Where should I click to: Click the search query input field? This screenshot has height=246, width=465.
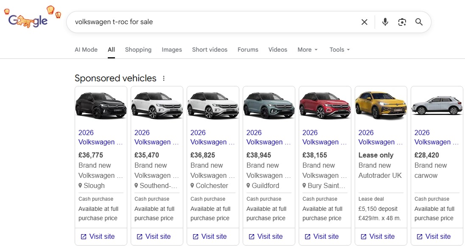coord(212,22)
